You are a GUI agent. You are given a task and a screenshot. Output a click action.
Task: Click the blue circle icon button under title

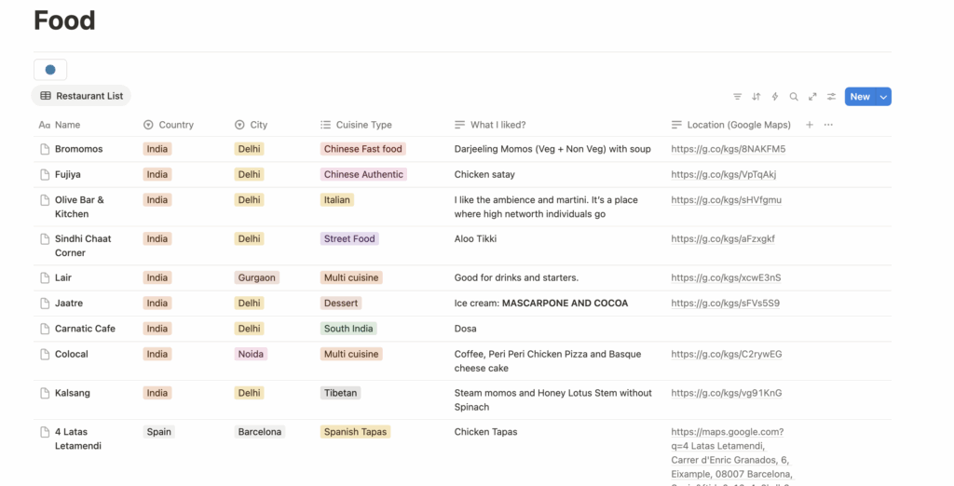click(50, 70)
